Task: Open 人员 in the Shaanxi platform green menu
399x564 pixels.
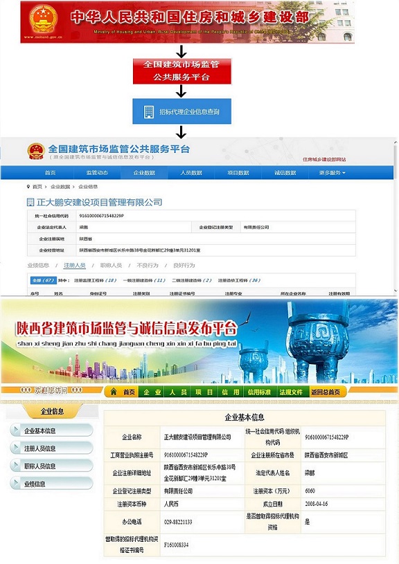Action: click(178, 392)
